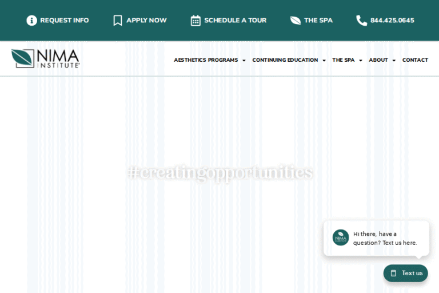
Task: Open the Aesthetics Programs menu label
Action: click(x=206, y=60)
